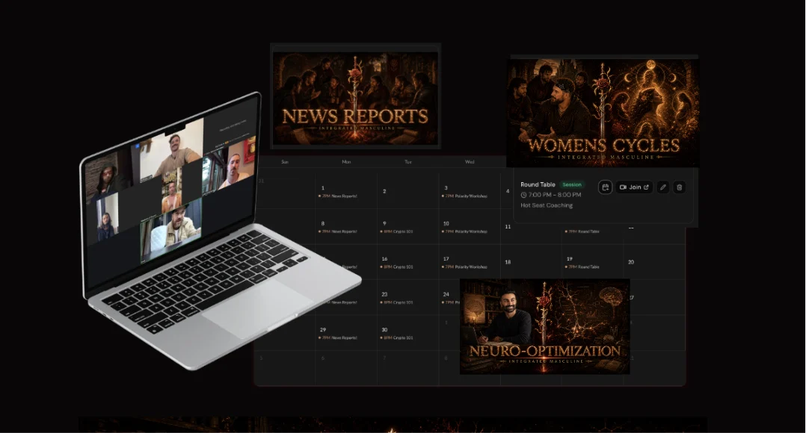
Task: Open the 7PM News Reports event on the 1st
Action: click(338, 196)
